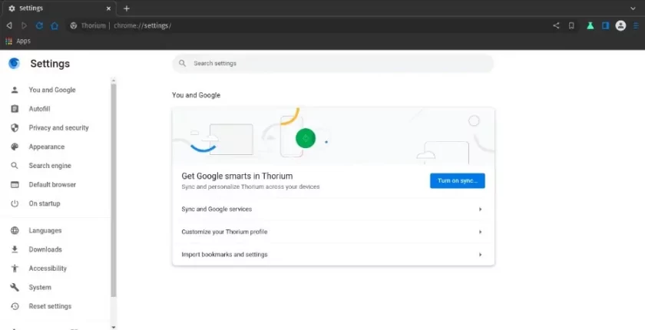645x330 pixels.
Task: Click the sidebar scrollbar thumb
Action: [x=114, y=190]
